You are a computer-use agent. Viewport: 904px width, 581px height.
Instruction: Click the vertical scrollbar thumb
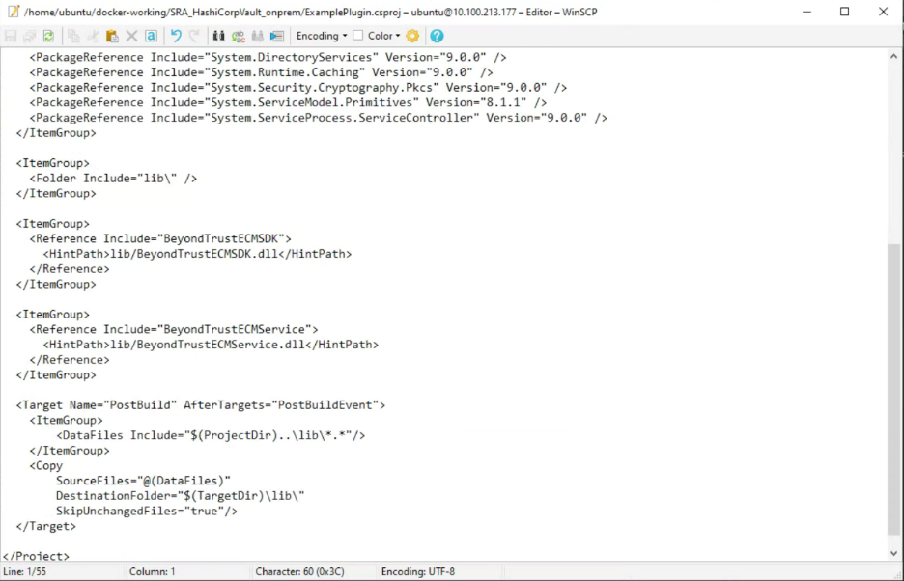pos(894,390)
